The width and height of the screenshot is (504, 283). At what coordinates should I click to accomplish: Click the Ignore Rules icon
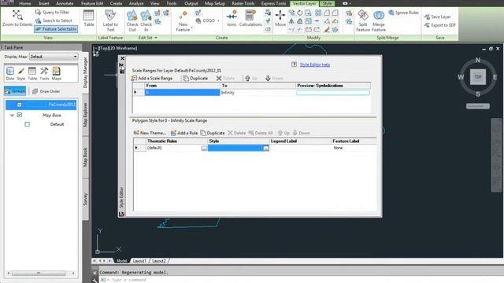(x=391, y=13)
